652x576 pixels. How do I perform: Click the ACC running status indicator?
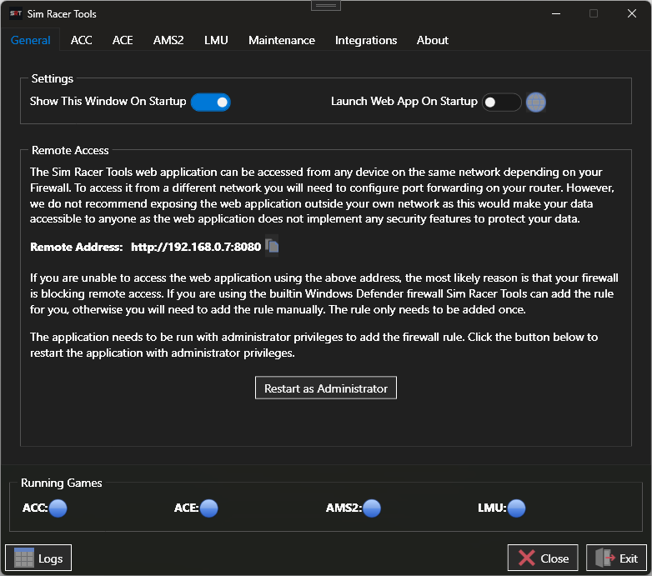pyautogui.click(x=58, y=508)
